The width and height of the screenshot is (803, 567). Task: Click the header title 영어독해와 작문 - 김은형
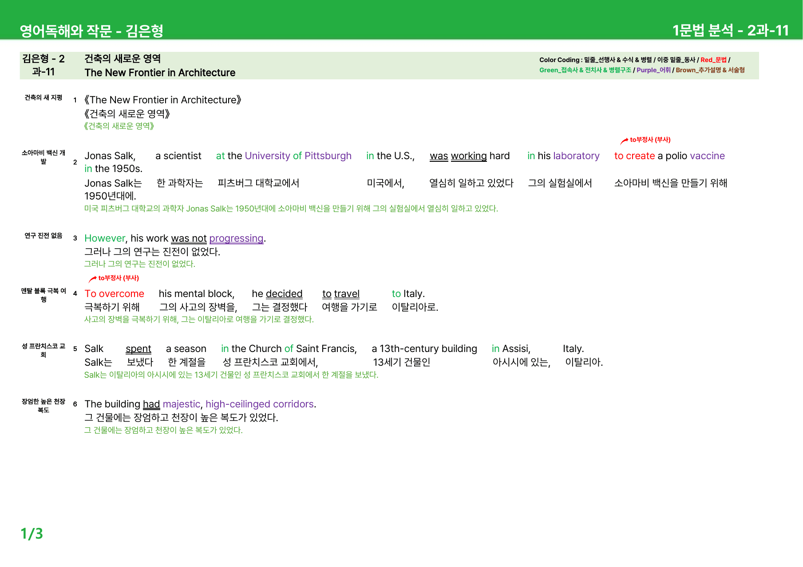(91, 31)
